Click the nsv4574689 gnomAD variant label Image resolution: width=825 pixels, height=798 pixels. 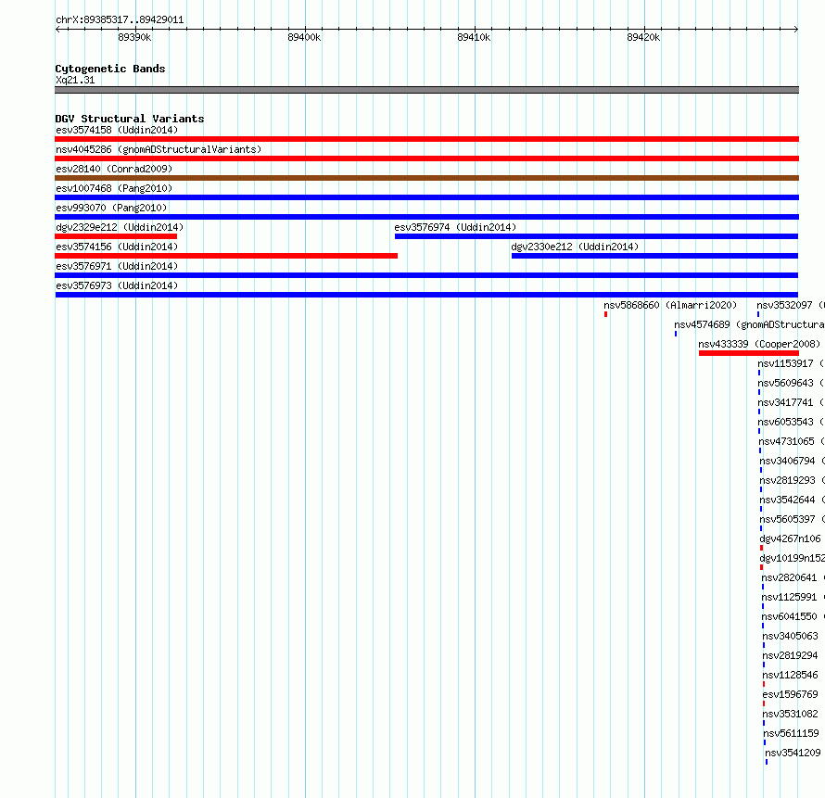(x=749, y=324)
